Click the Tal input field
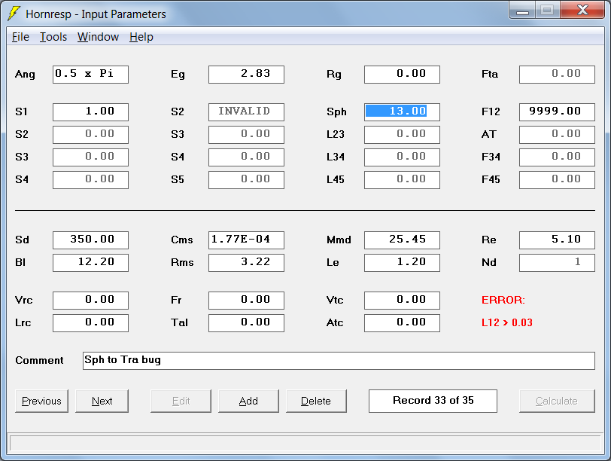 click(x=246, y=323)
